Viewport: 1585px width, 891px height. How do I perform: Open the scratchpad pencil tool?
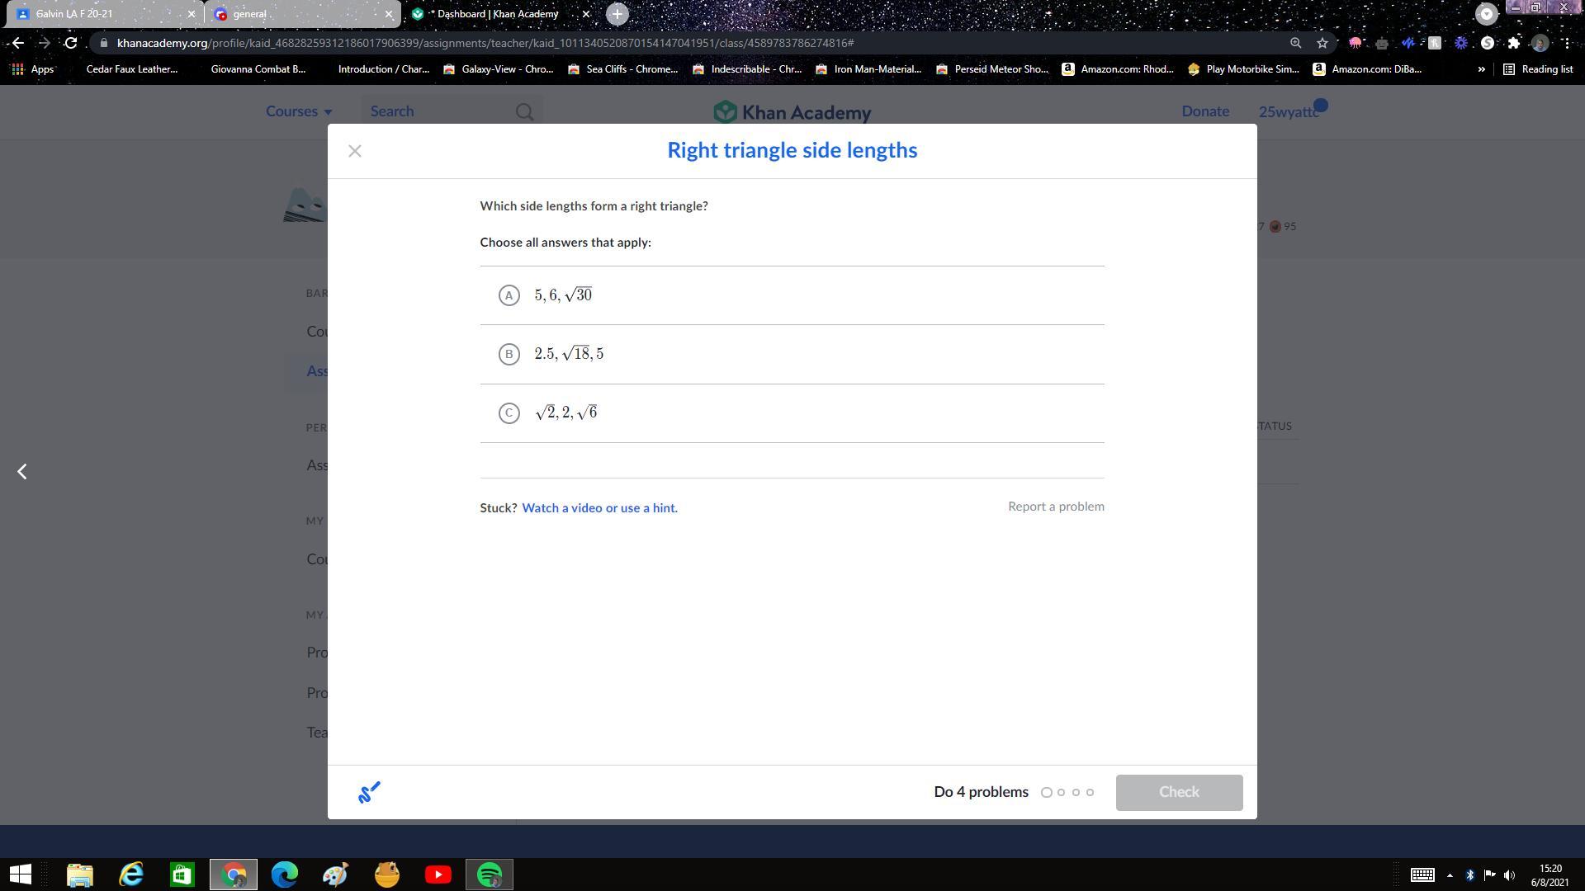369,792
